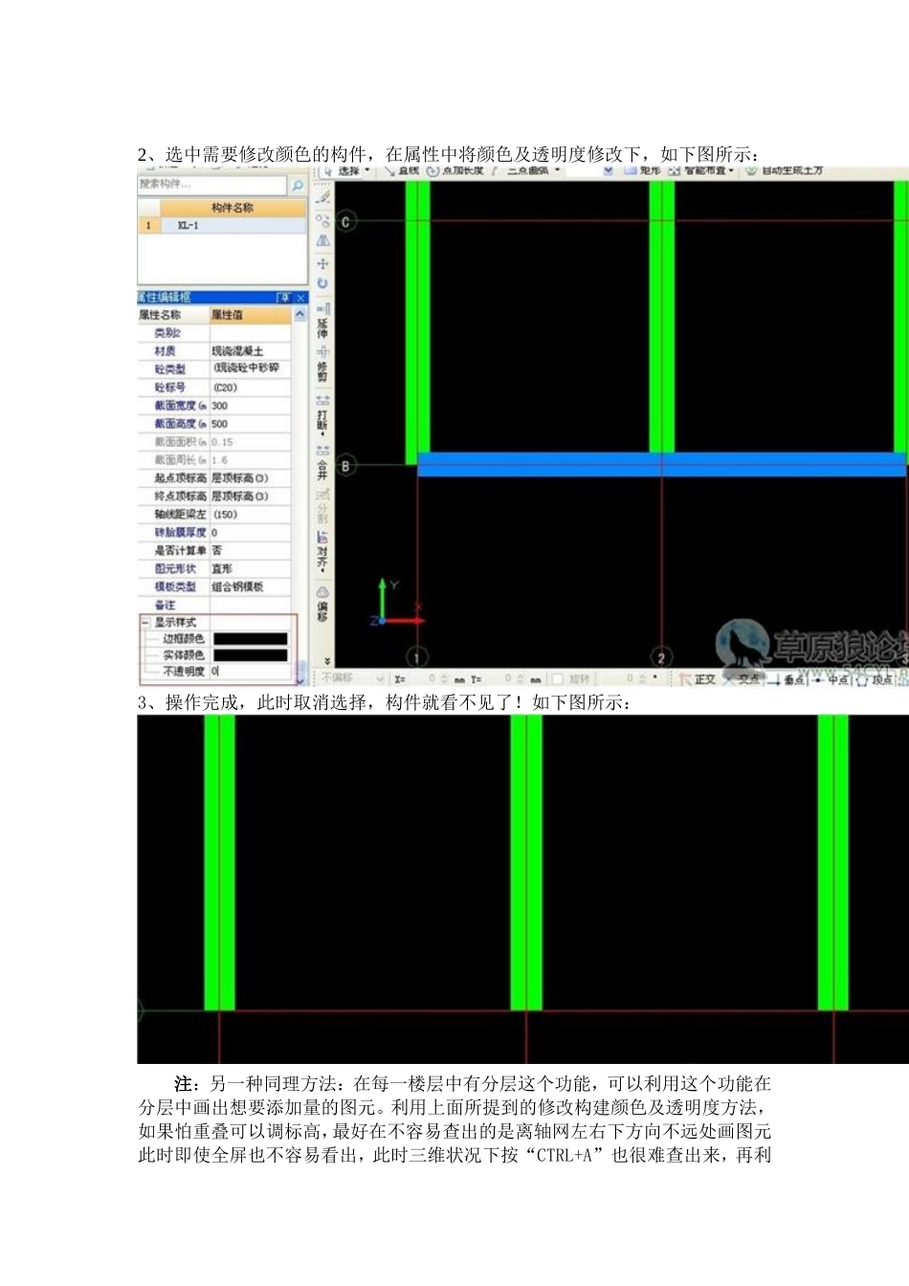Screen dimensions: 909x1286
Task: Click the X= coordinate input field
Action: [x=419, y=679]
